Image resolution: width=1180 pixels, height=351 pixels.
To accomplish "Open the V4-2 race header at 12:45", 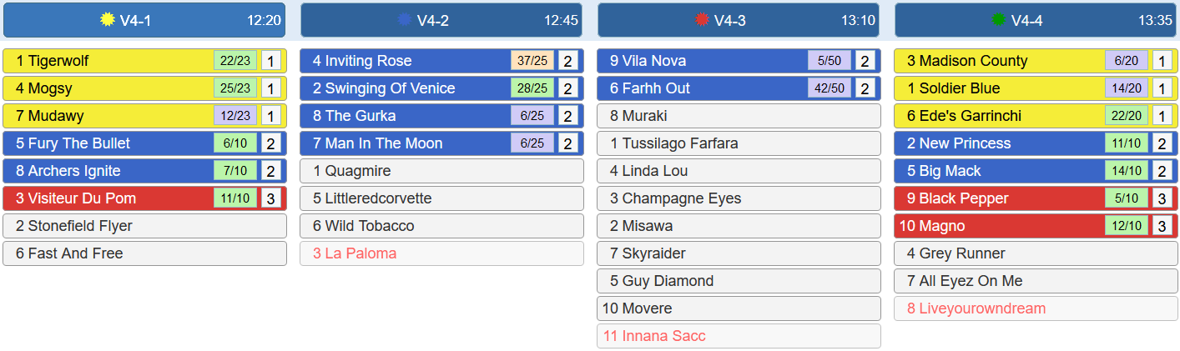I will (x=441, y=20).
